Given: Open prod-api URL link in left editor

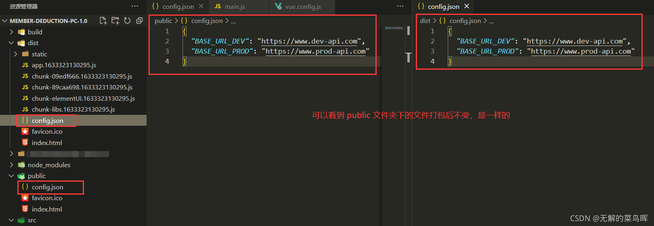Looking at the screenshot, I should pyautogui.click(x=315, y=51).
